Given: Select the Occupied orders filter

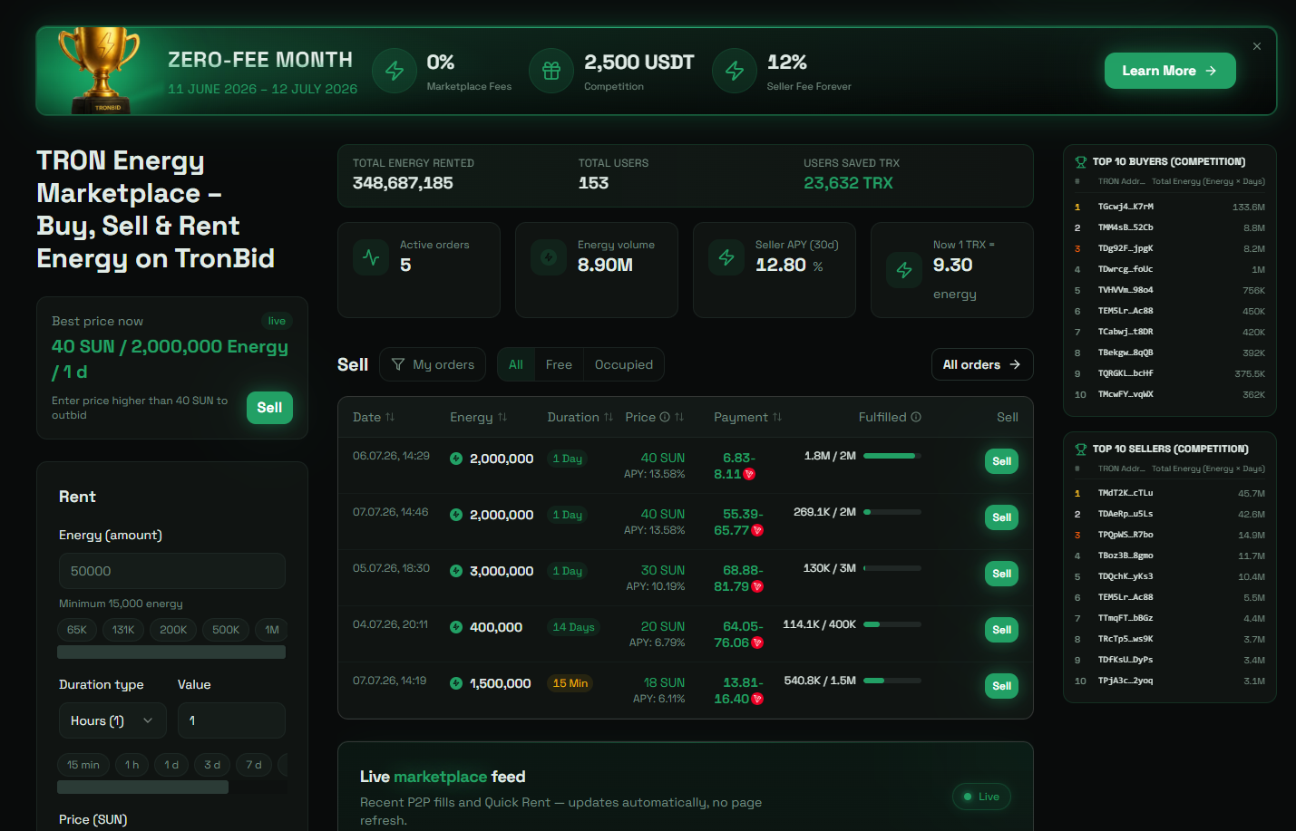Looking at the screenshot, I should coord(624,364).
